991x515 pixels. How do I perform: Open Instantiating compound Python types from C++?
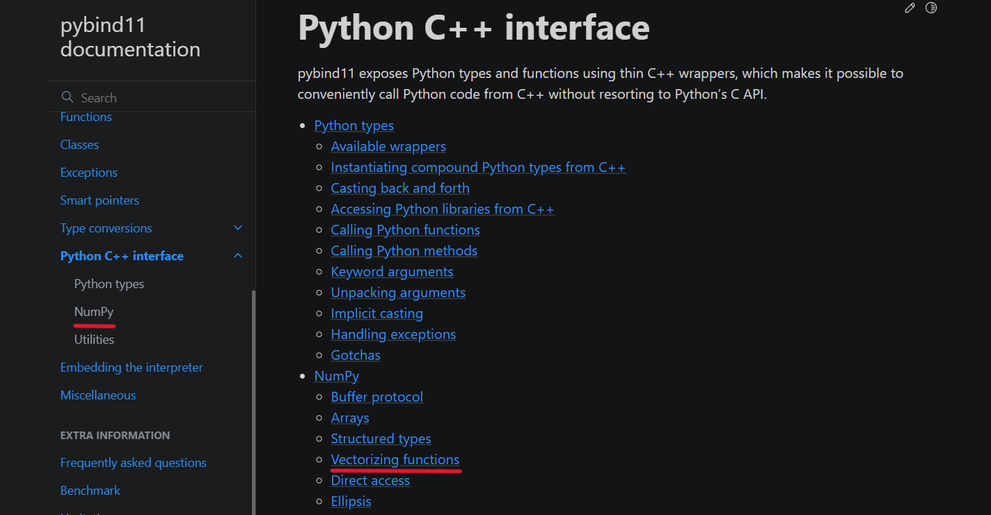(x=478, y=167)
